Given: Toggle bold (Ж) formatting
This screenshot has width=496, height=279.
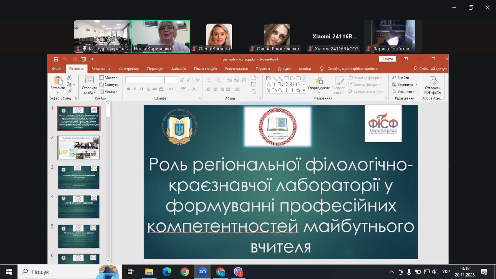Looking at the screenshot, I should pos(128,89).
